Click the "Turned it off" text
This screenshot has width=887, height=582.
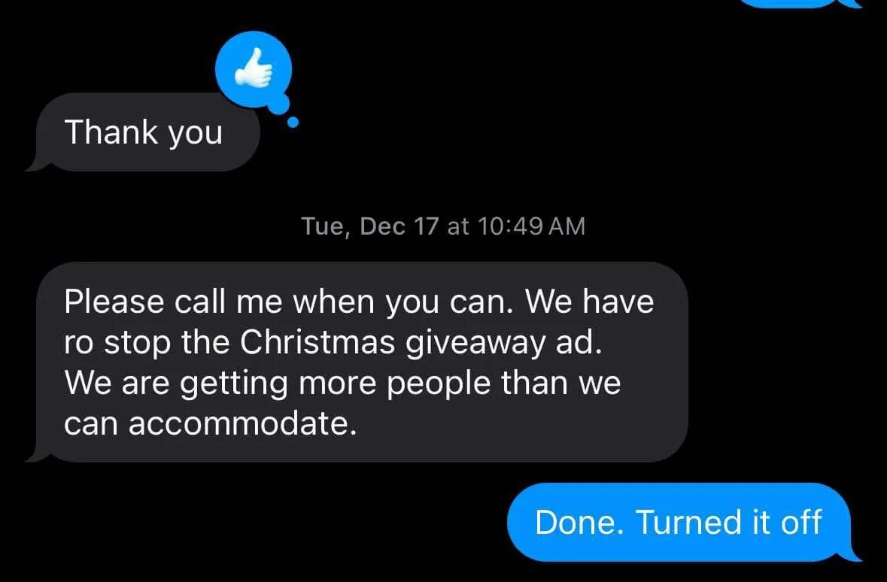click(x=730, y=522)
